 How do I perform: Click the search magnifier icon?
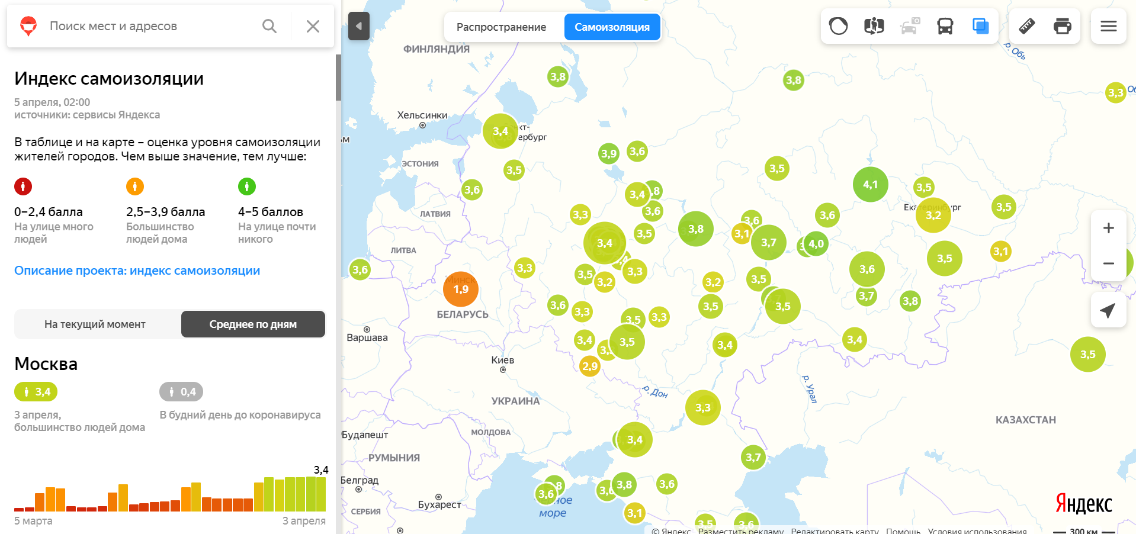pyautogui.click(x=269, y=26)
